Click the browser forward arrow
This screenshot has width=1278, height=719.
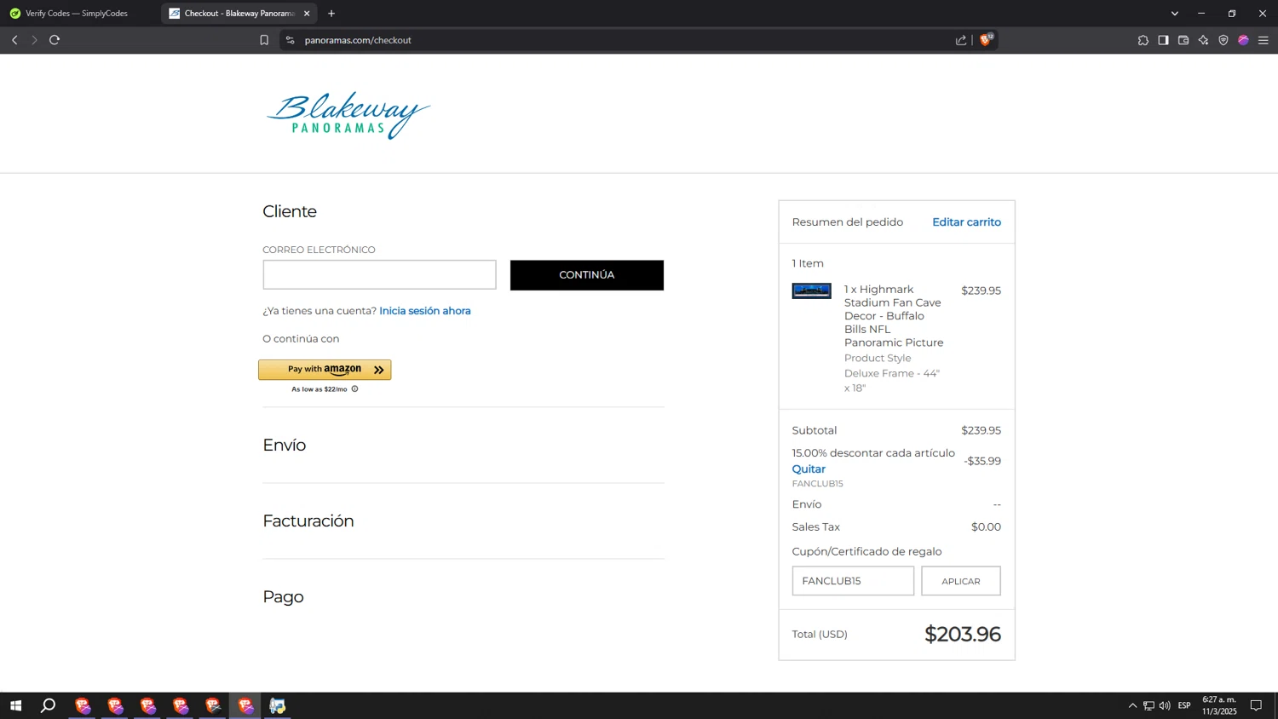[34, 40]
